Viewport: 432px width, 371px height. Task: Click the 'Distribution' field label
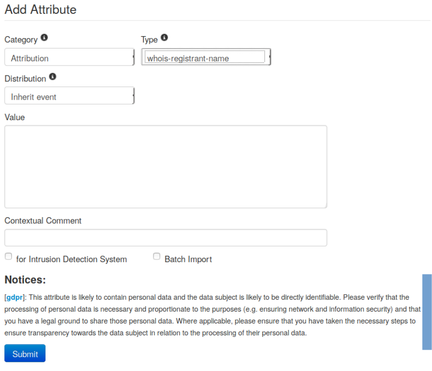click(x=25, y=79)
